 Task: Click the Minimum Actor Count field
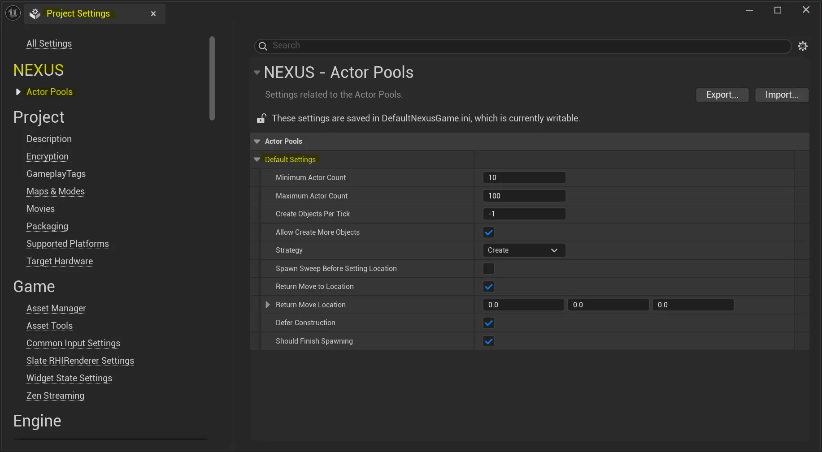pyautogui.click(x=524, y=178)
